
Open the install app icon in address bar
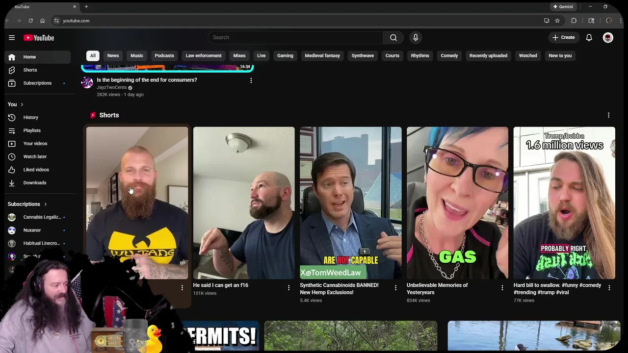[547, 21]
